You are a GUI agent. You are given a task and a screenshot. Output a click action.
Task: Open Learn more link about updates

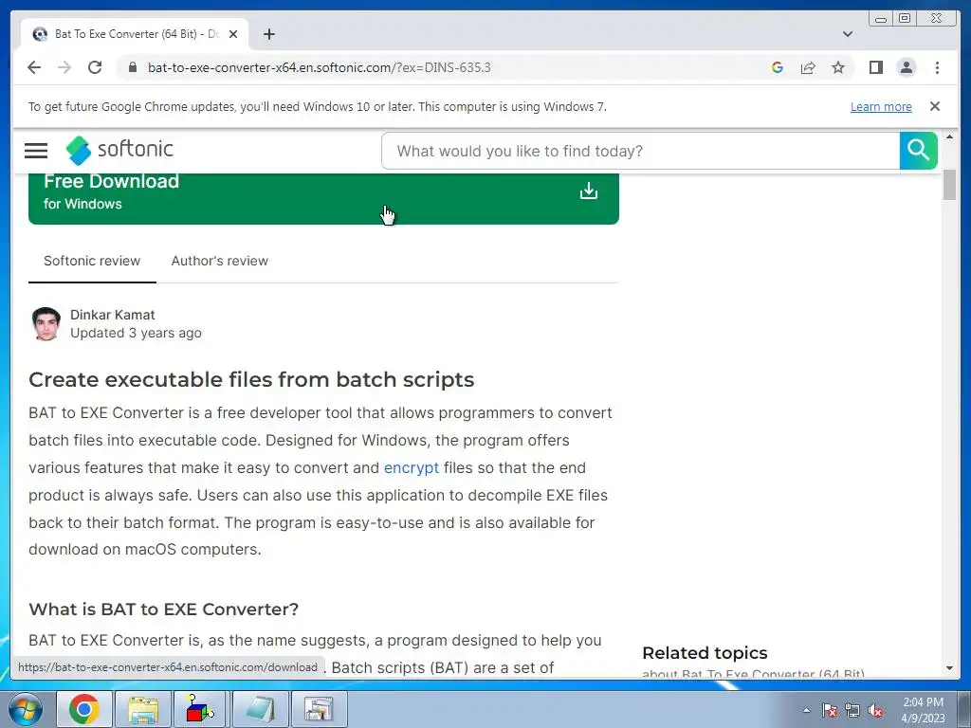pos(881,106)
